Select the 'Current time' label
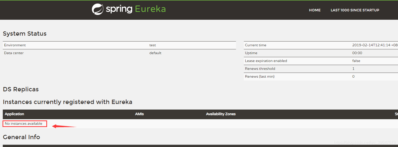Image resolution: width=398 pixels, height=147 pixels. click(x=255, y=45)
